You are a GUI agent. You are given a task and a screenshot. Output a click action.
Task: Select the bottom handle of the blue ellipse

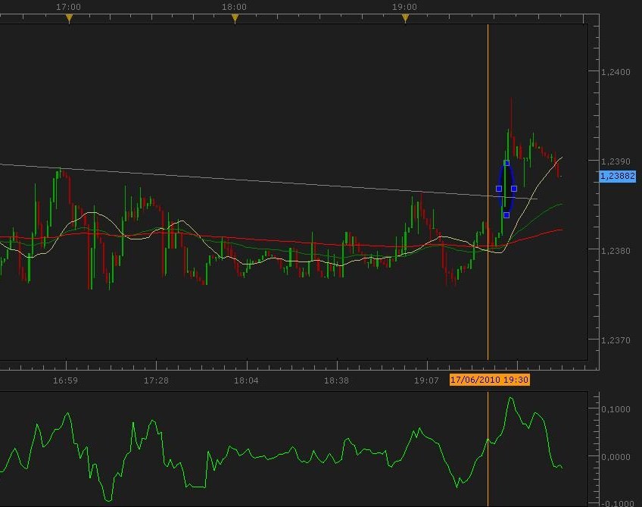click(506, 215)
